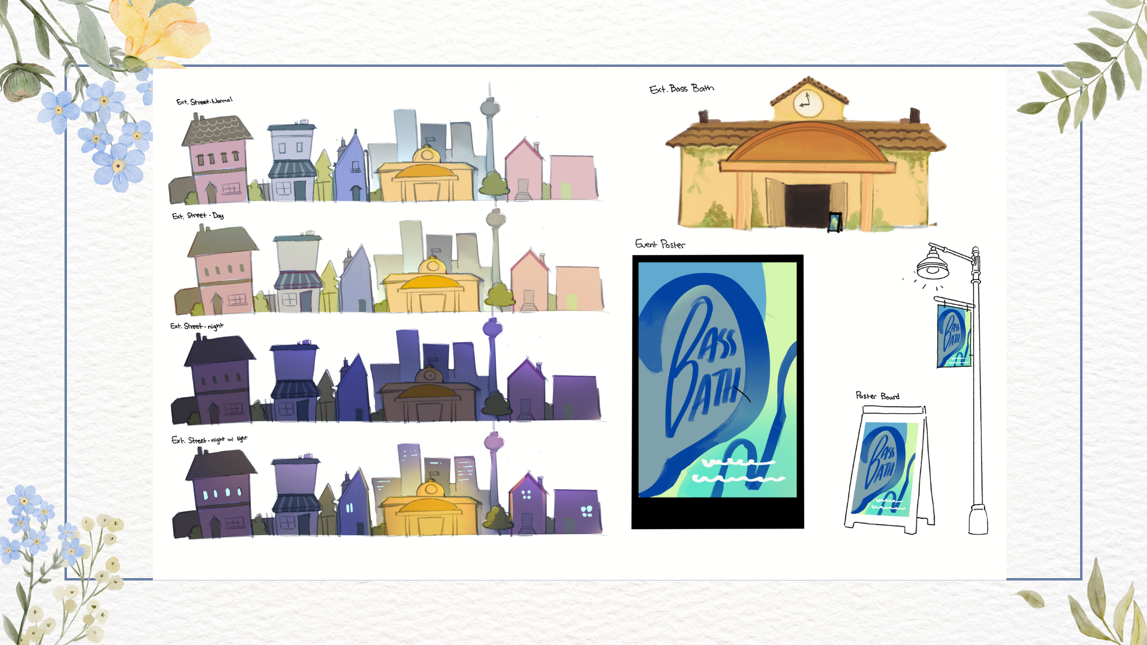The image size is (1147, 645).
Task: Click the Ext. Street-Normal text label
Action: point(204,101)
